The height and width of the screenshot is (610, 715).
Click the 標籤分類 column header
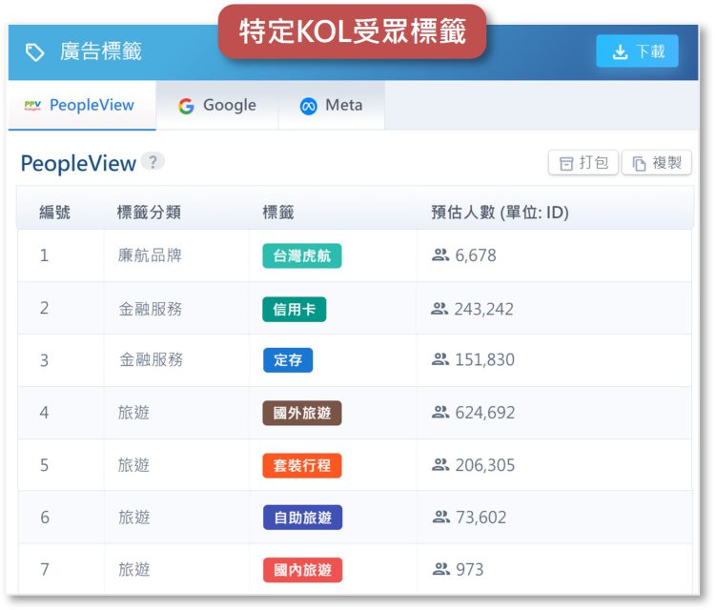point(149,212)
